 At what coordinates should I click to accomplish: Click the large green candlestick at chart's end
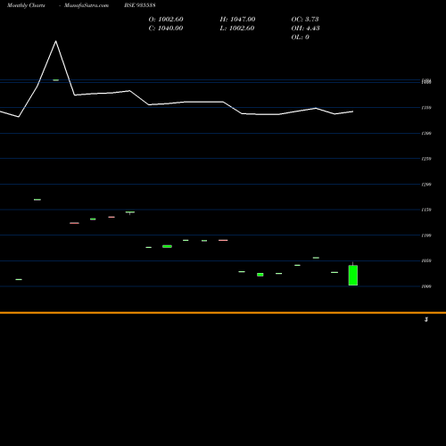353,276
